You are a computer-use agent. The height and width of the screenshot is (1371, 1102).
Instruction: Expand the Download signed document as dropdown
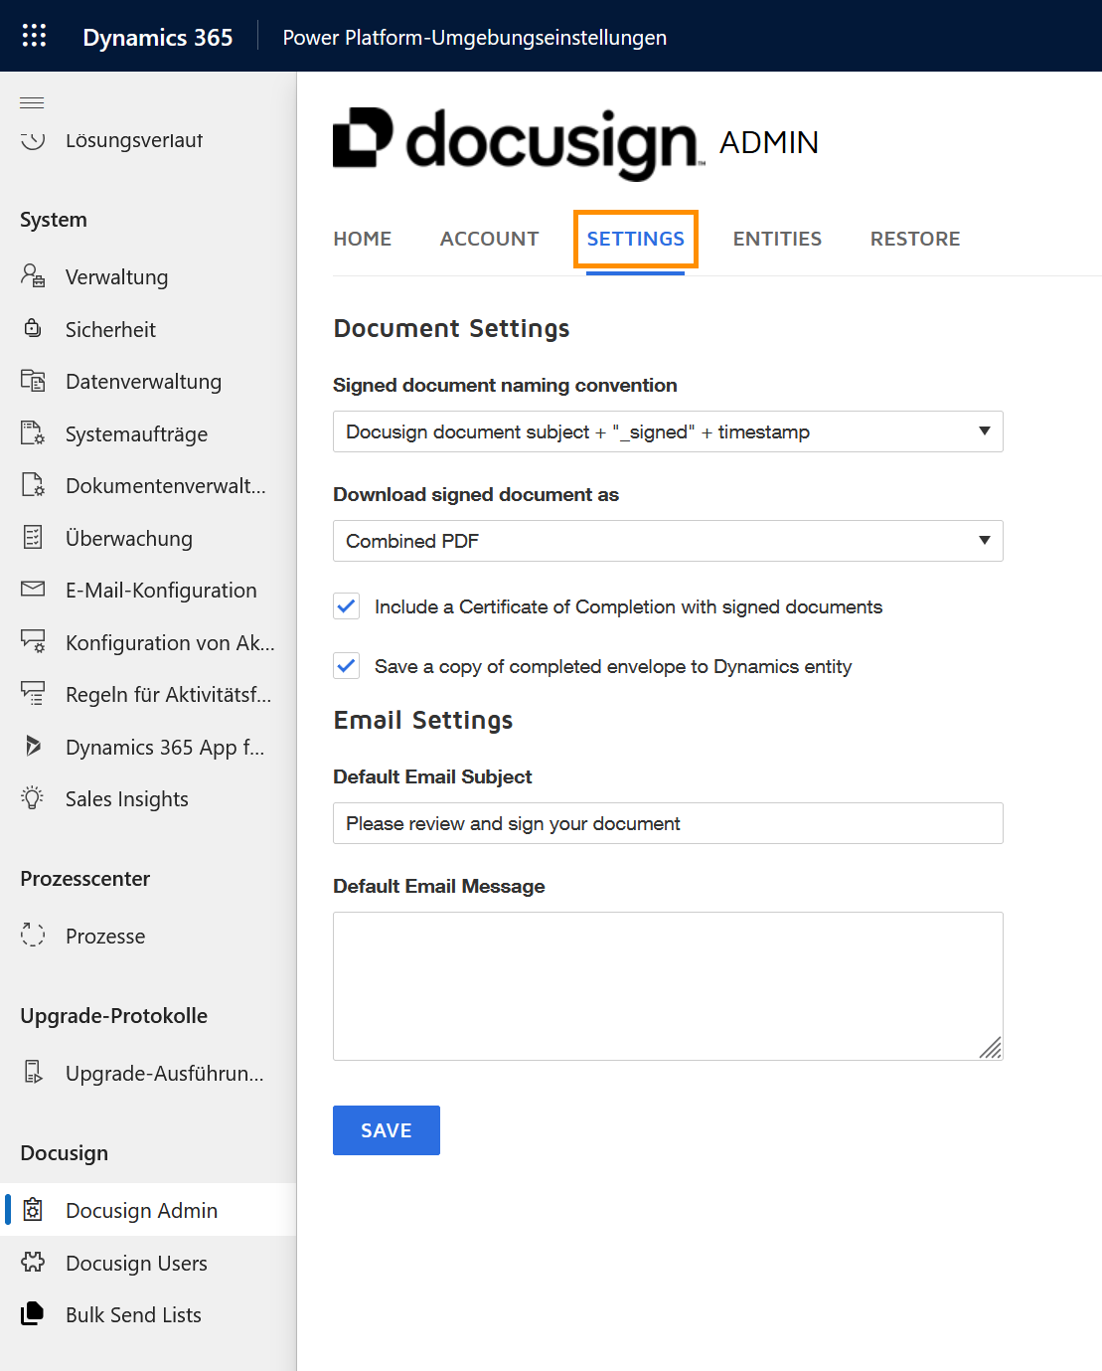(667, 541)
